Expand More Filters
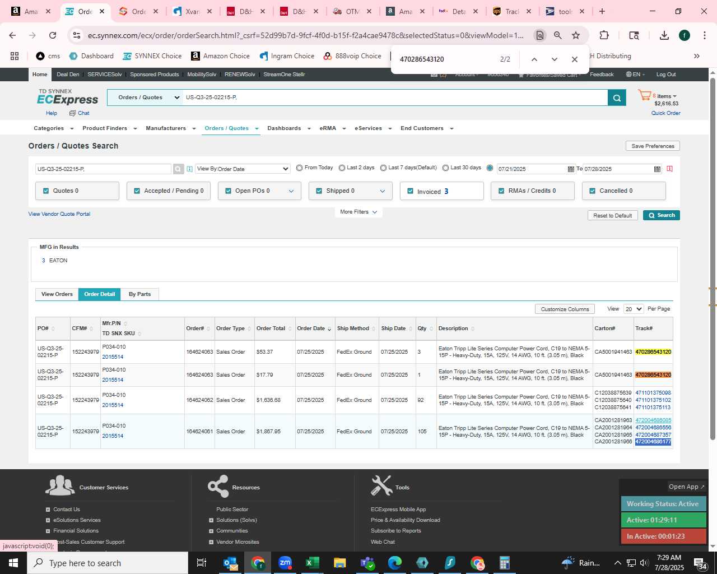This screenshot has width=717, height=574. [x=358, y=212]
